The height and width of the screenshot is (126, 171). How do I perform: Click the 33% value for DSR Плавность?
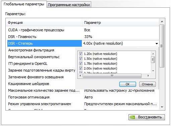click(88, 37)
